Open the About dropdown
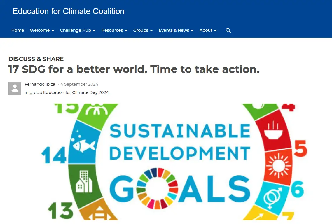Viewport: 332px width, 224px height. (208, 30)
